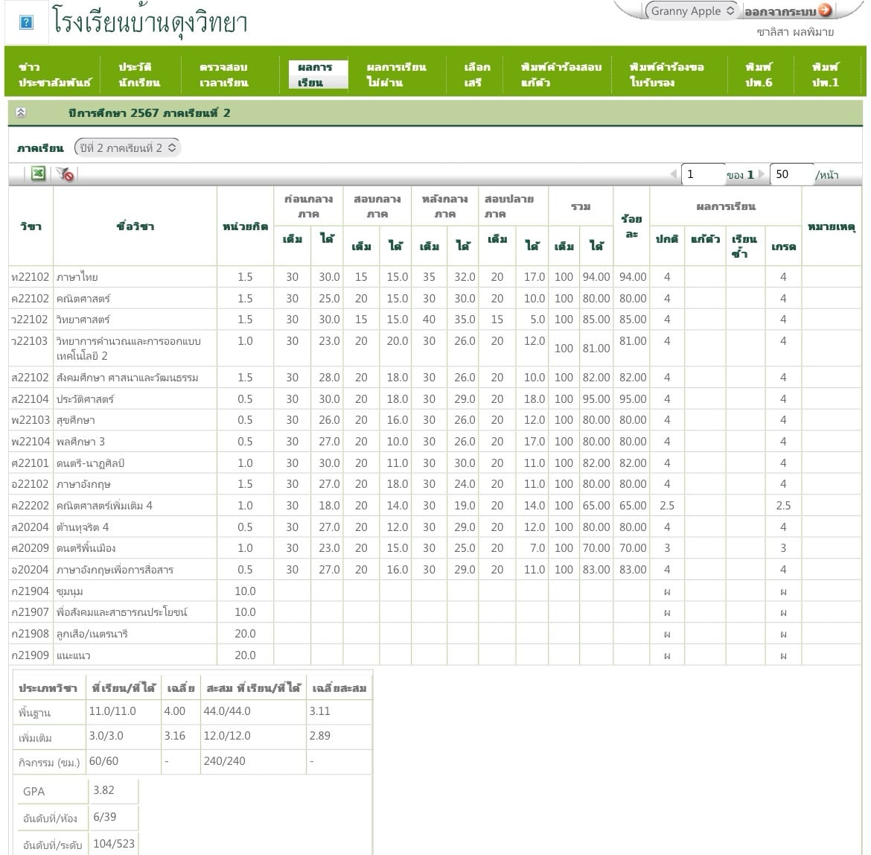This screenshot has height=855, width=871.
Task: Select the แนะแนว activity row
Action: [435, 655]
